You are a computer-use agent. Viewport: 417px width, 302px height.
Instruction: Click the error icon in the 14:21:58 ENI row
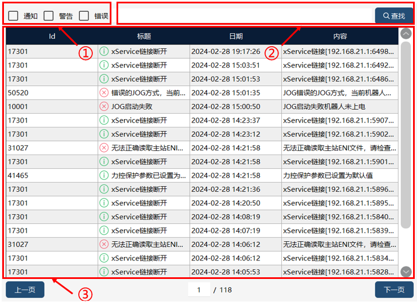[x=104, y=148]
